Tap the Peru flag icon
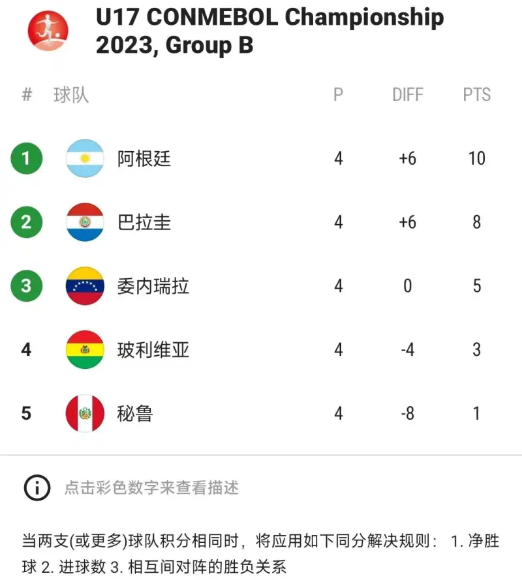The image size is (522, 580). pyautogui.click(x=85, y=413)
